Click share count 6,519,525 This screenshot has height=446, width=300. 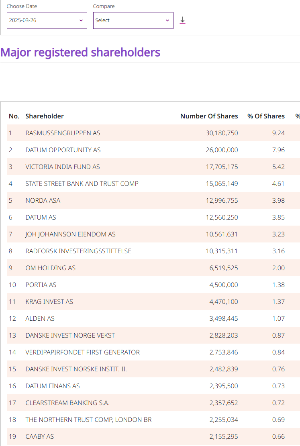pyautogui.click(x=224, y=268)
